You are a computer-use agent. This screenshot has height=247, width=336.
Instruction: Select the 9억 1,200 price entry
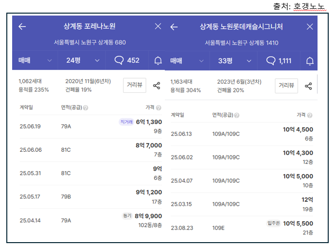[149, 193]
